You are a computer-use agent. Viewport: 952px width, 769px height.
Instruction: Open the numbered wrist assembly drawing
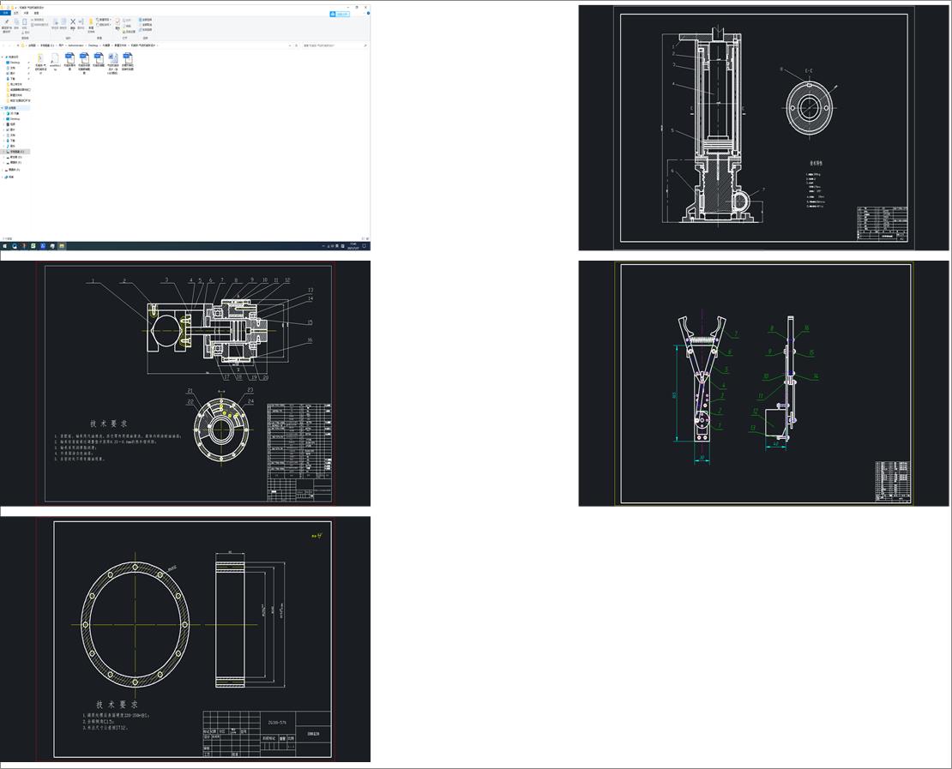click(x=185, y=383)
